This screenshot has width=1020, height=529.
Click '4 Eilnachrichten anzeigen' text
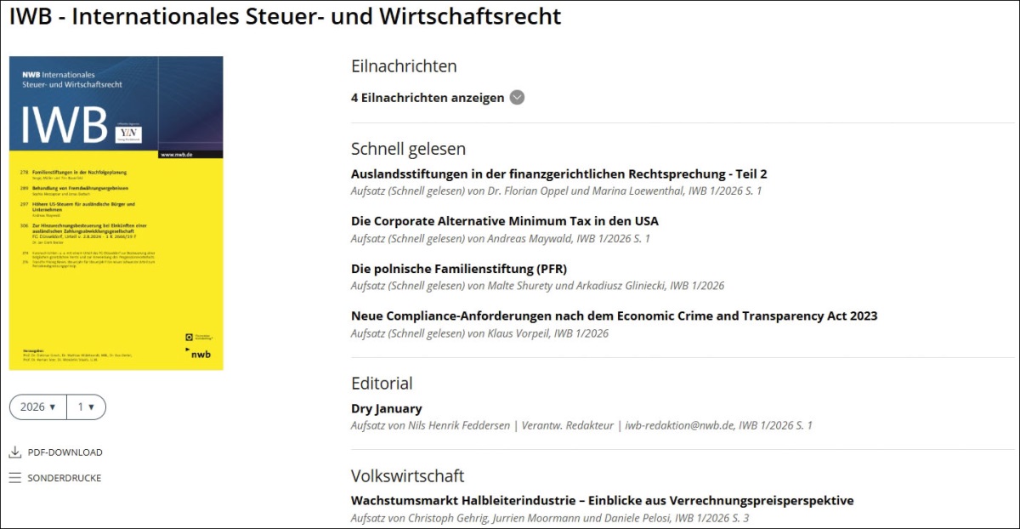(x=428, y=98)
